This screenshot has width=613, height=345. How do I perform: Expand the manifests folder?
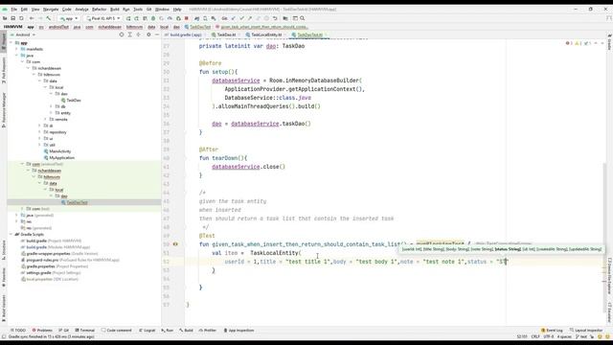point(17,49)
